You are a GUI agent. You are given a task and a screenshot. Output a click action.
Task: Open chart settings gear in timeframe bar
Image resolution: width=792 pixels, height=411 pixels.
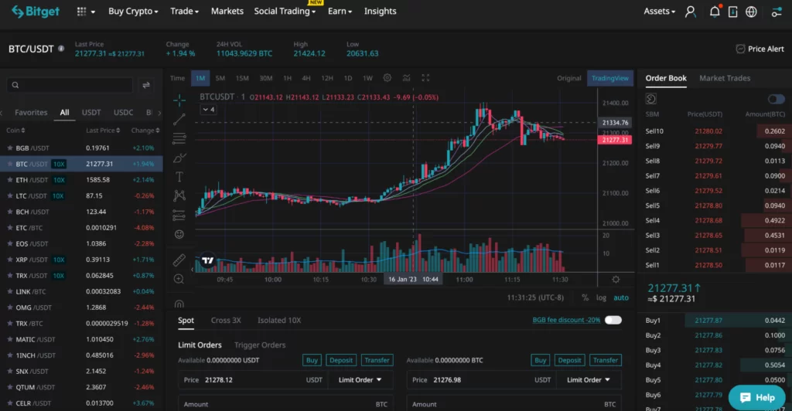tap(387, 78)
